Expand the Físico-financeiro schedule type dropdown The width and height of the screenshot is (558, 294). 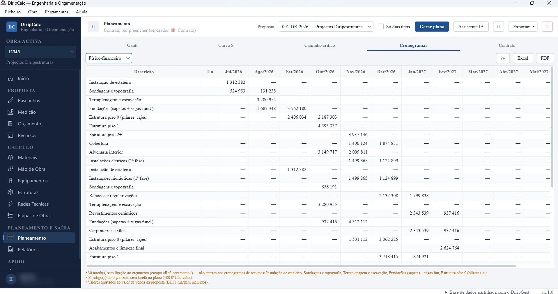click(x=109, y=58)
